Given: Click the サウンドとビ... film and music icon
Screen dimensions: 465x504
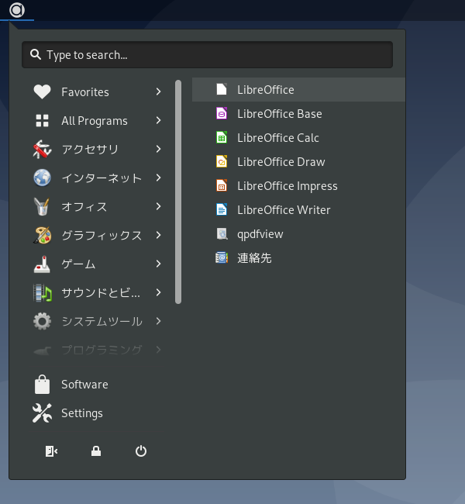Looking at the screenshot, I should pos(42,292).
